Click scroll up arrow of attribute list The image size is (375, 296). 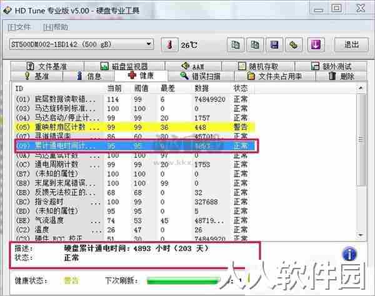(361, 88)
